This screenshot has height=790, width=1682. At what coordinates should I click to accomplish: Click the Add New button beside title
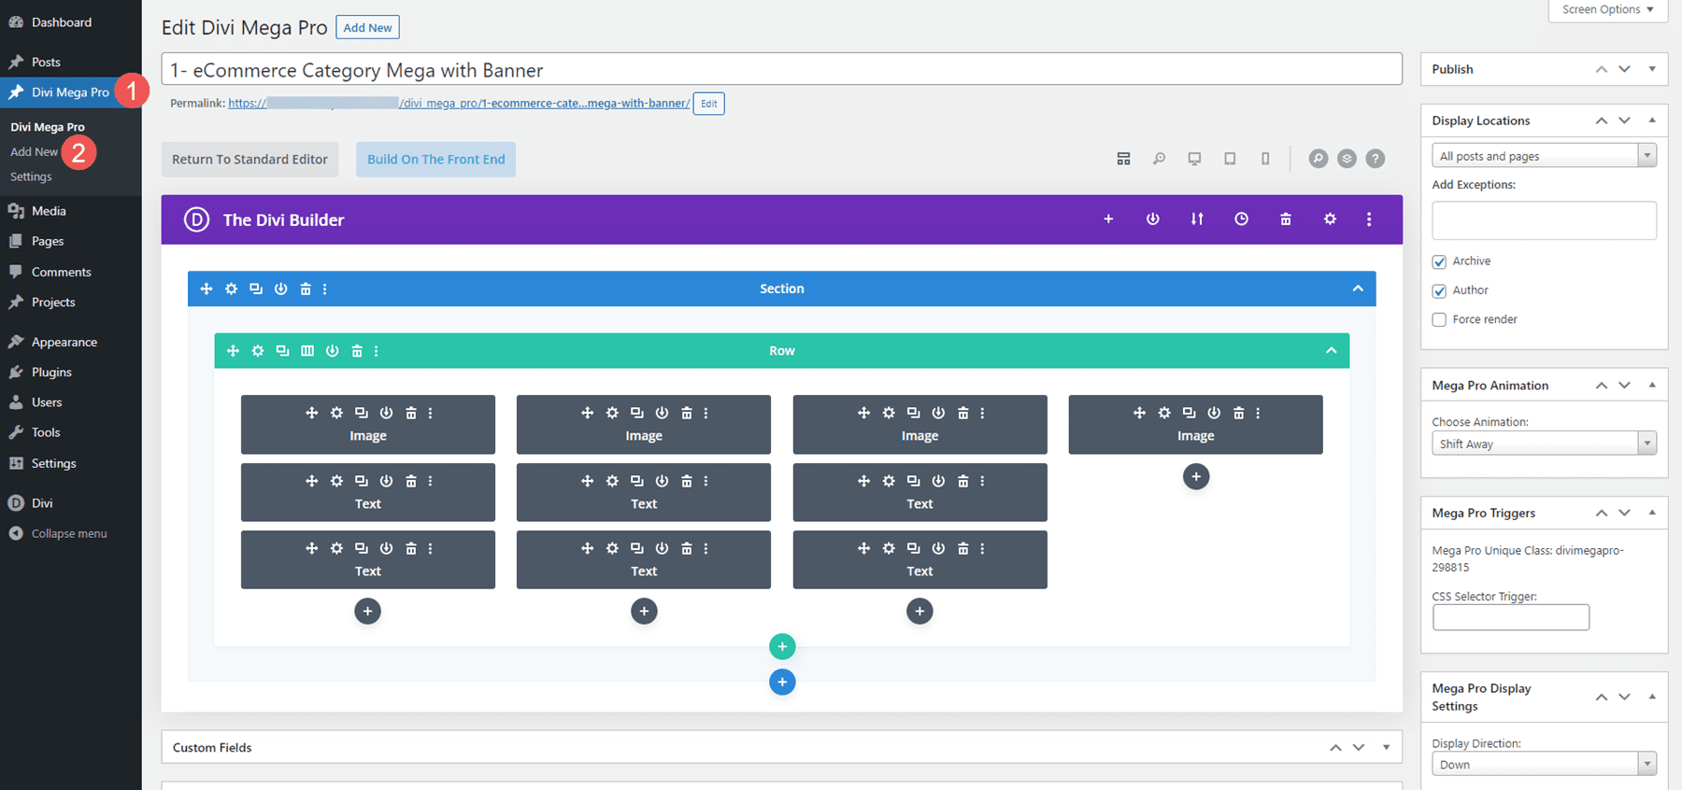point(367,28)
